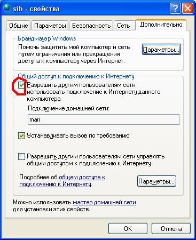
Task: Click the Отмена button
Action: tap(171, 229)
